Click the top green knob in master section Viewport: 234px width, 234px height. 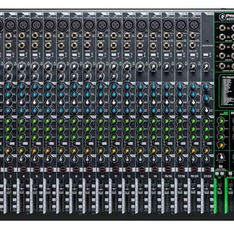click(x=221, y=121)
